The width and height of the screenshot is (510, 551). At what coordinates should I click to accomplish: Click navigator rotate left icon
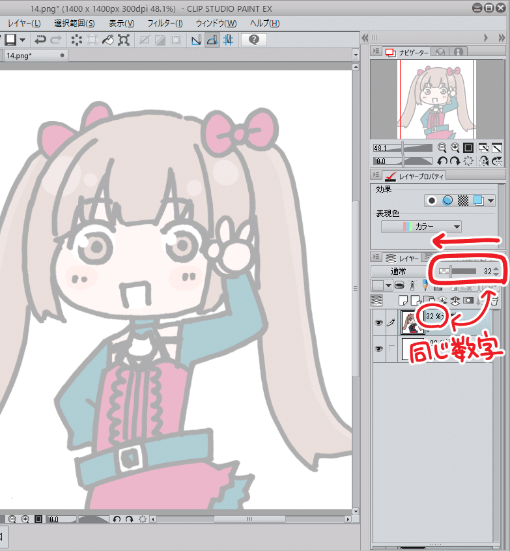click(442, 161)
